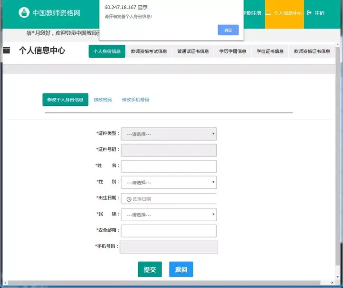Image resolution: width=343 pixels, height=288 pixels.
Task: Open the 学历学籍信息 tab
Action: [x=232, y=51]
